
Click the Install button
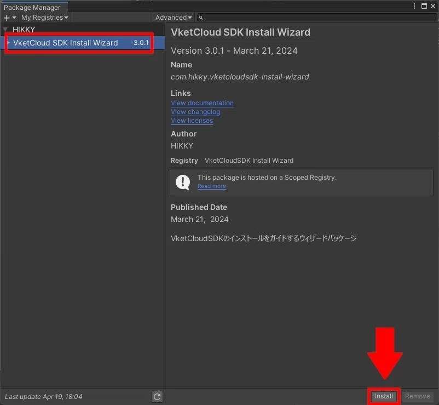coord(384,396)
